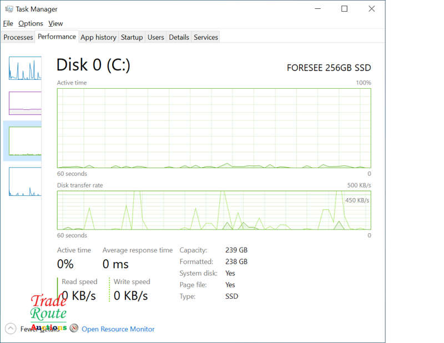
Task: Select the Disk 0 graph thumbnail
Action: pos(25,141)
